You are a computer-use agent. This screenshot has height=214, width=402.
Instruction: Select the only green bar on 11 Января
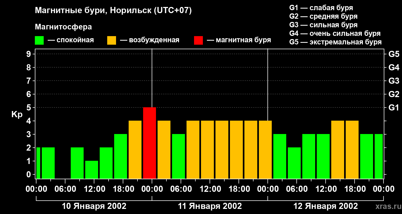[178, 156]
